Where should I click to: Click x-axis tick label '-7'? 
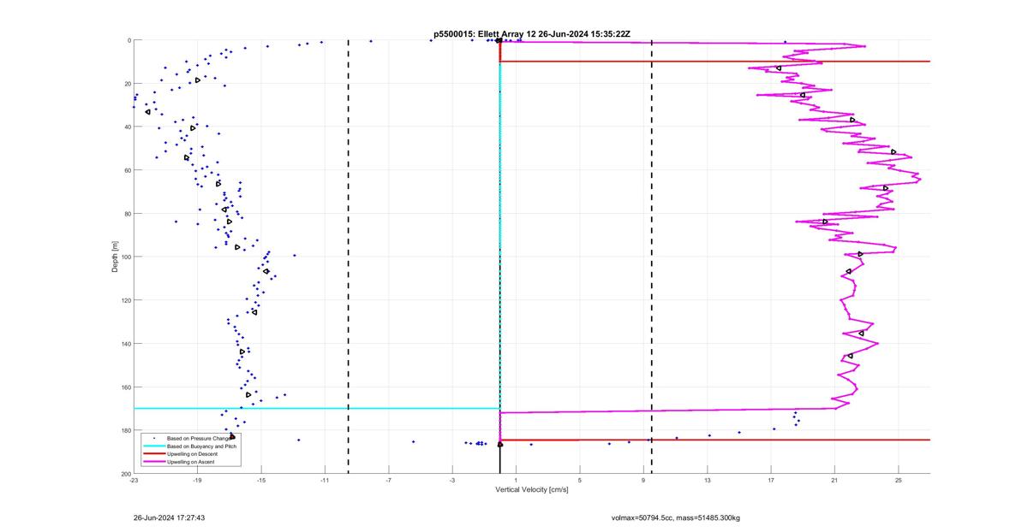pyautogui.click(x=389, y=481)
